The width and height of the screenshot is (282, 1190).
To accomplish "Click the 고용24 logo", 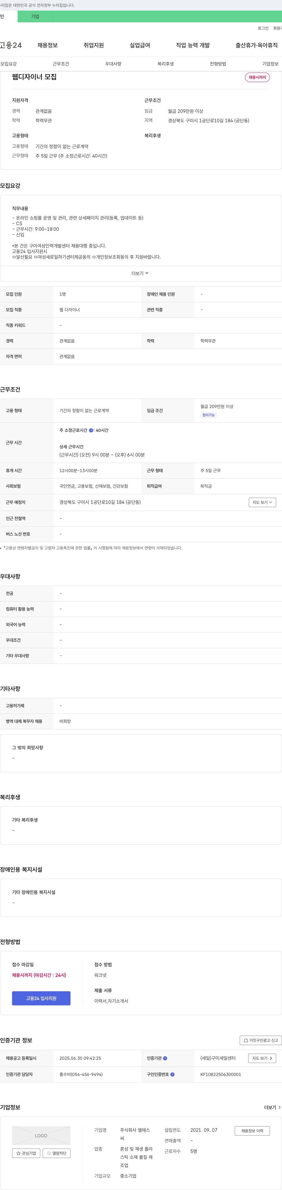I will pos(11,45).
